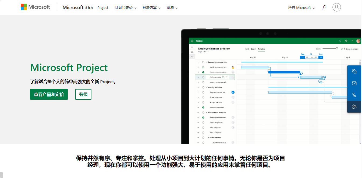362x178 pixels.
Task: Click the 查看产品和定价 button
Action: (49, 94)
